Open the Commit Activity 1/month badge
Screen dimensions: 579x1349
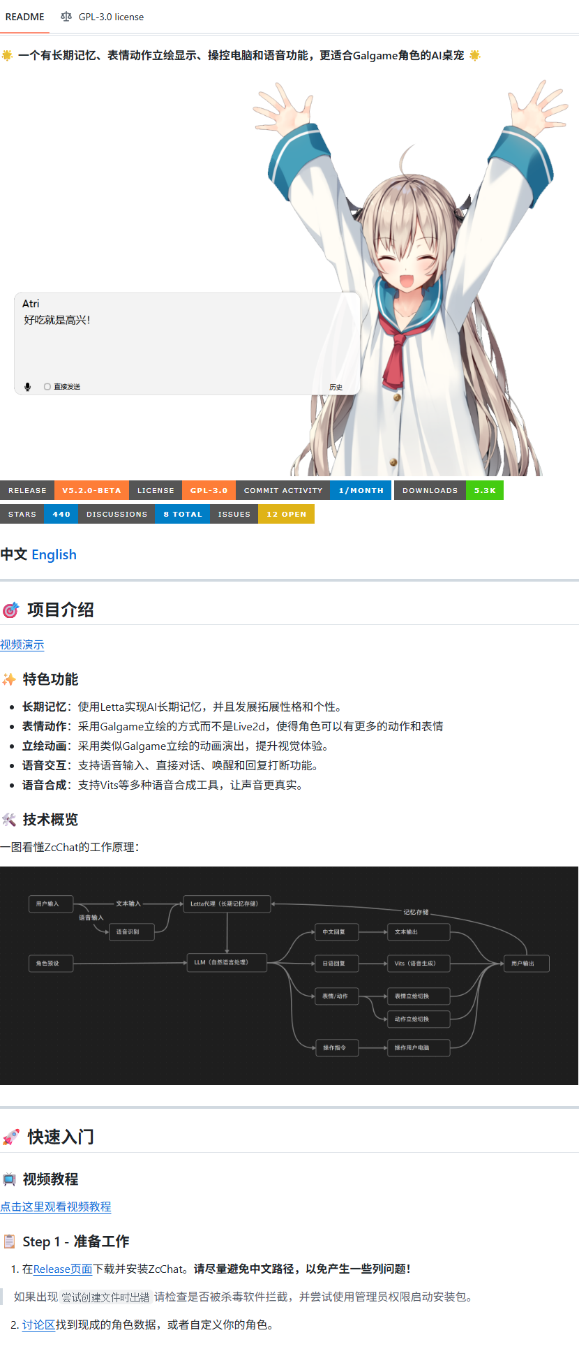(x=314, y=490)
